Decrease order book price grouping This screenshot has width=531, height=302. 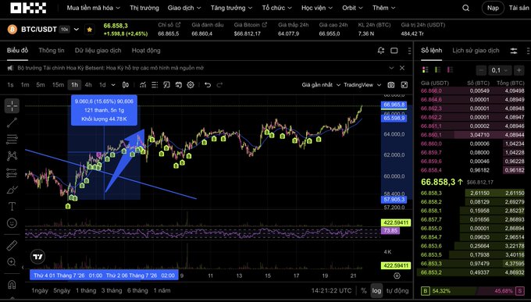point(481,70)
